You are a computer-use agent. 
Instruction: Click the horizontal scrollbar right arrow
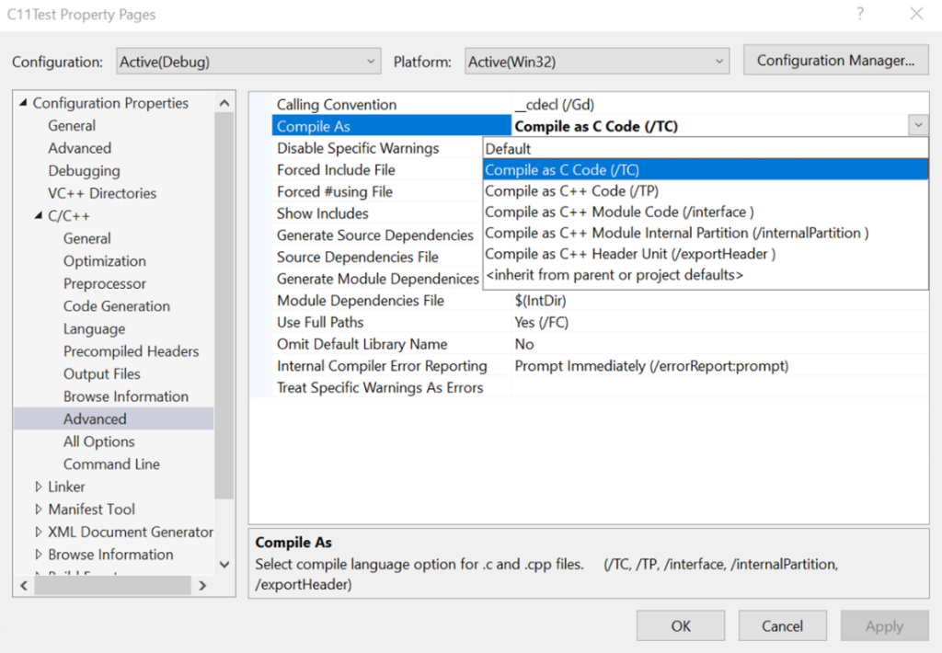coord(202,584)
